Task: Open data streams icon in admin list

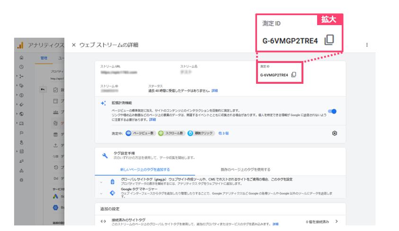Action: (x=55, y=123)
